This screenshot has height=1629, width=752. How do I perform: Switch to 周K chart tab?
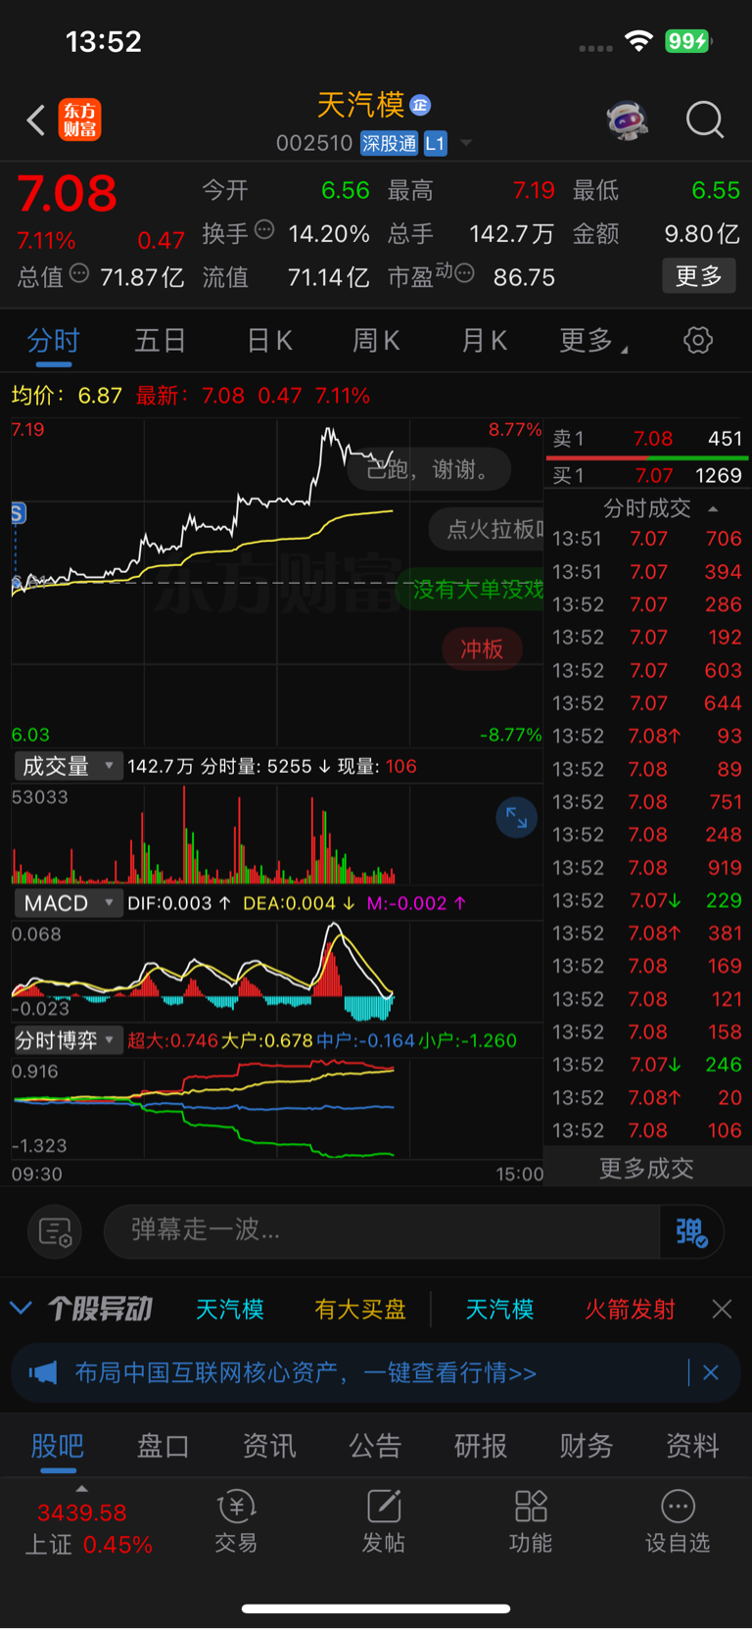pyautogui.click(x=376, y=341)
